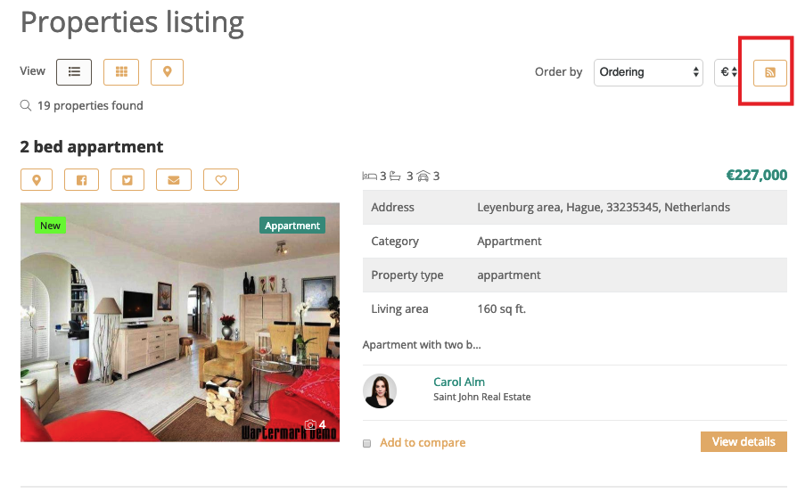Open the 2 bed appartment listing title
This screenshot has height=493, width=797.
(x=92, y=147)
